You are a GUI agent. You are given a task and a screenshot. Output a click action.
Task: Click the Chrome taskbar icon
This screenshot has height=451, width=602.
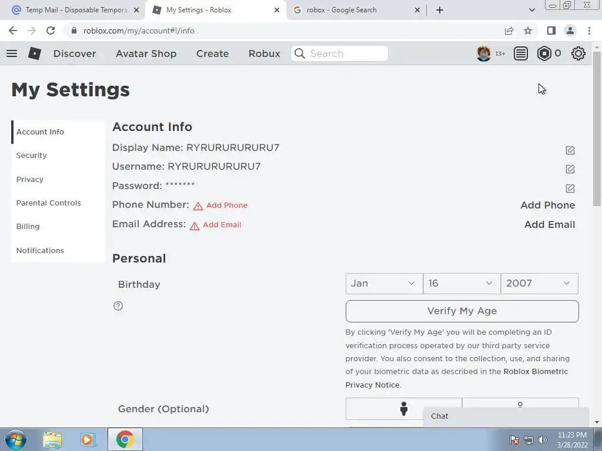pos(125,439)
